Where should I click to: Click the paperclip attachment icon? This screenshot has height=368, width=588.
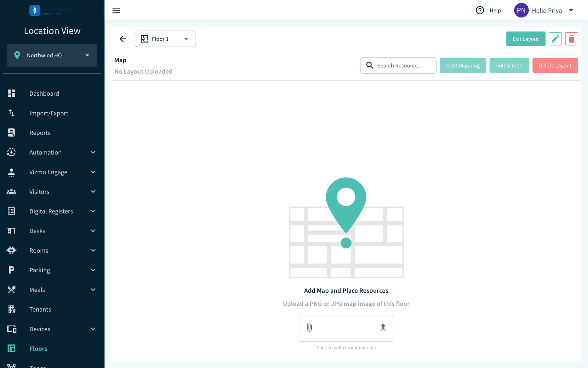click(309, 327)
